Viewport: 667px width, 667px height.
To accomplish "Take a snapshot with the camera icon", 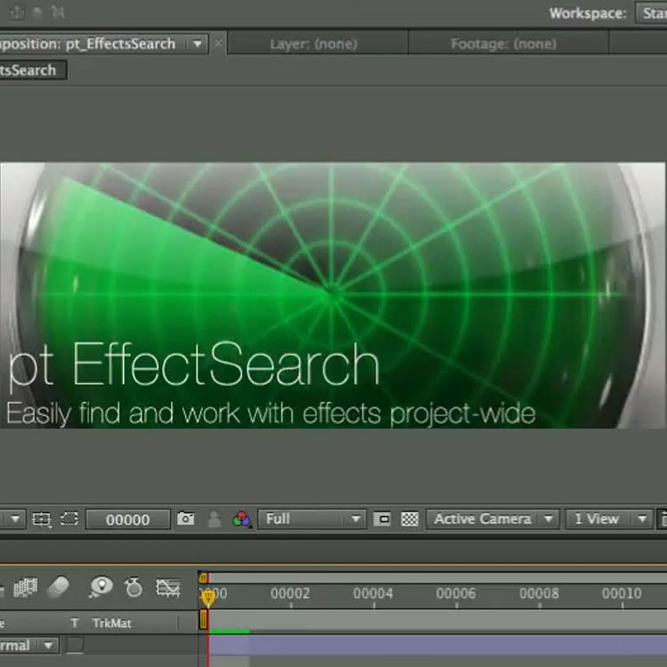I will click(x=186, y=518).
